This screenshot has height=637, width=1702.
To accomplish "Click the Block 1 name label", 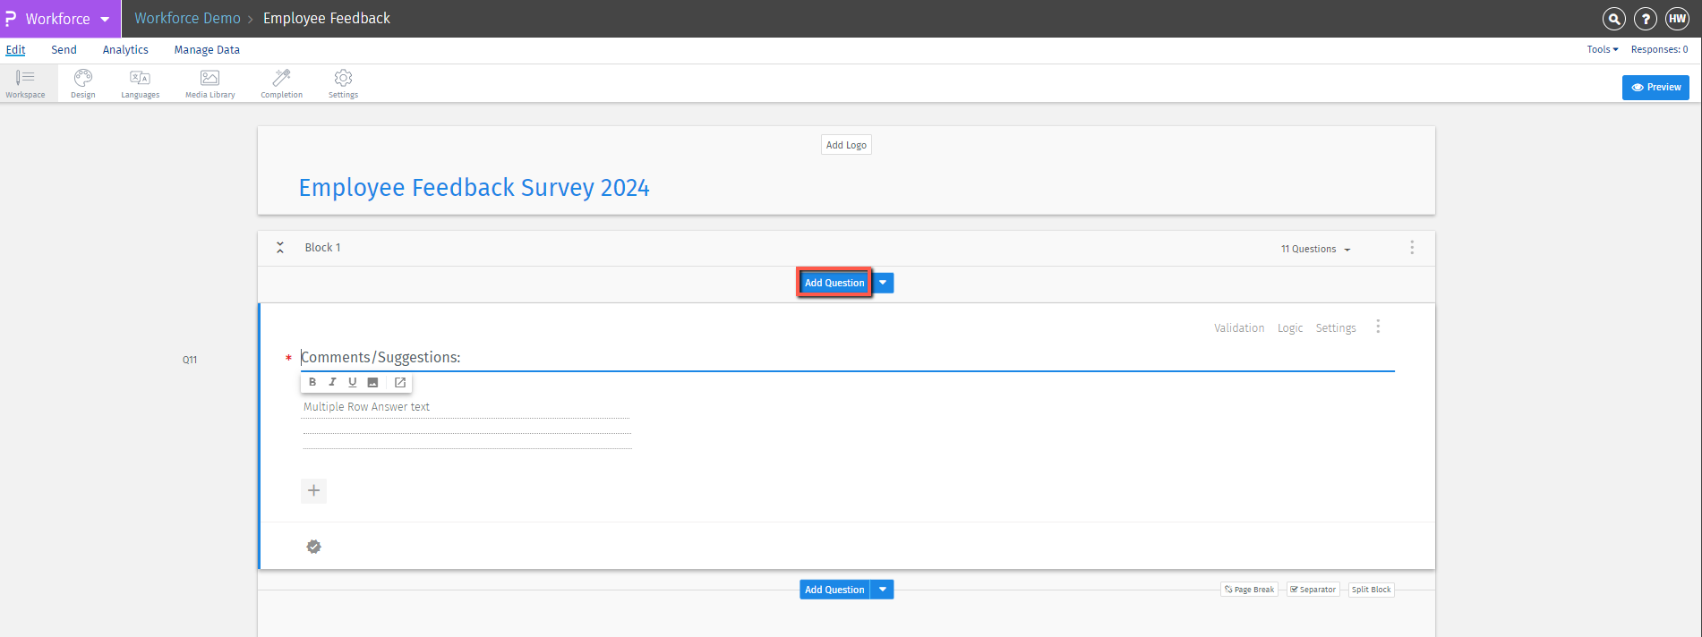I will 322,248.
